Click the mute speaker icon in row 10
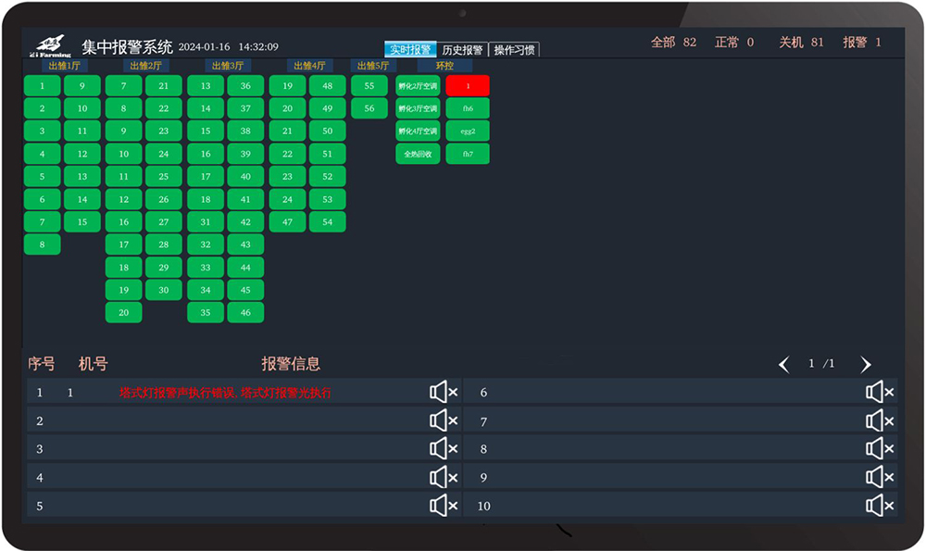 (x=880, y=506)
